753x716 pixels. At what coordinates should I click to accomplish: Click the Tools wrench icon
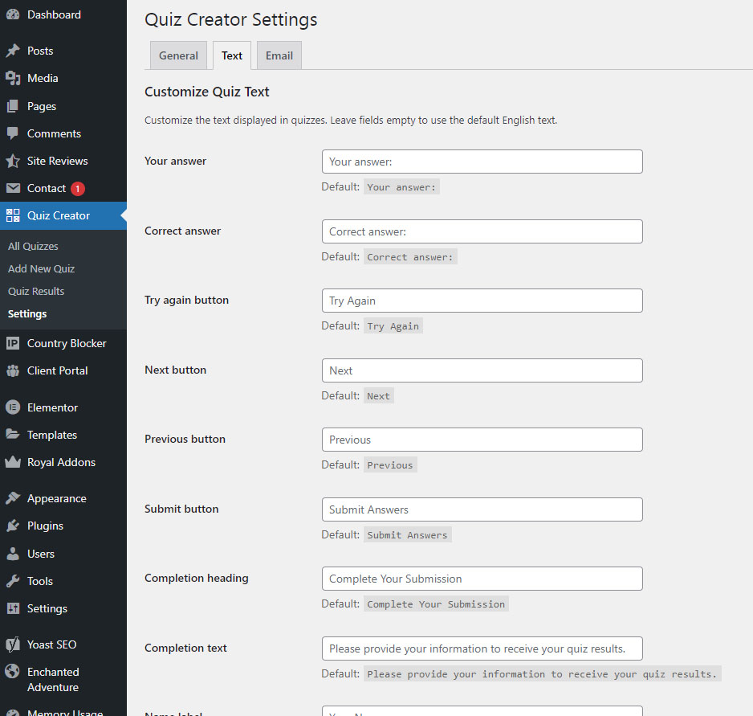tap(13, 581)
